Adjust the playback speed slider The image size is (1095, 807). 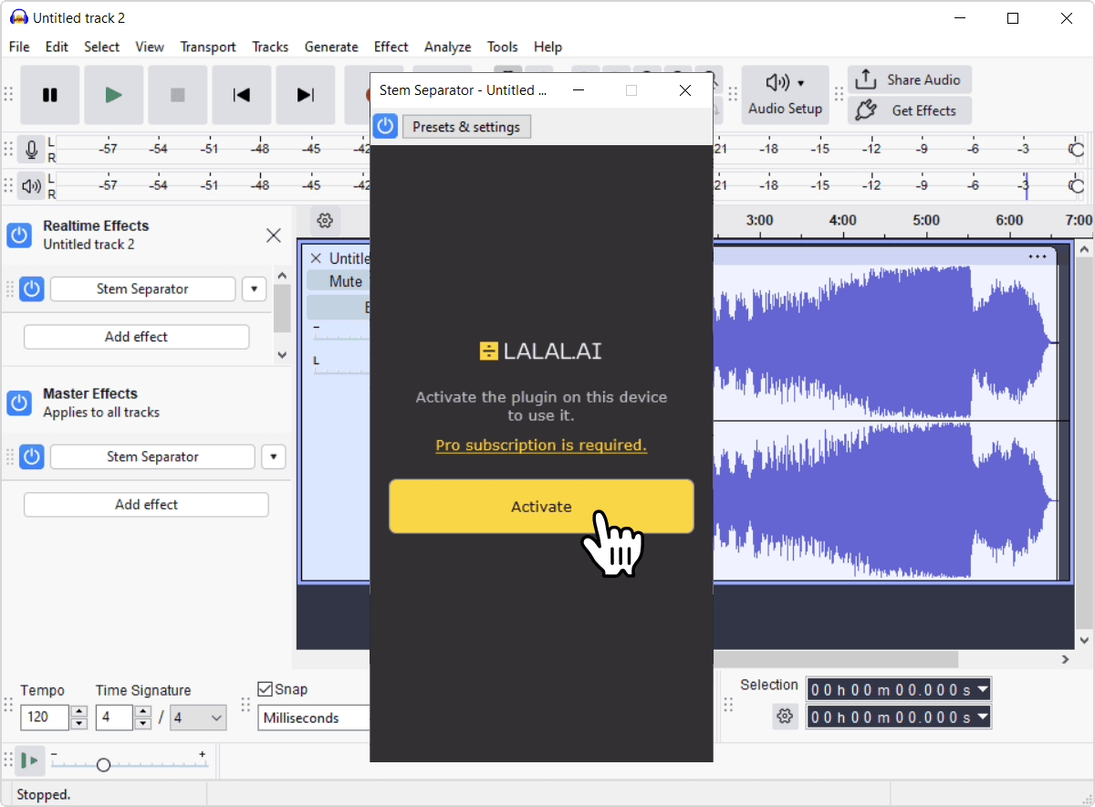[x=103, y=765]
